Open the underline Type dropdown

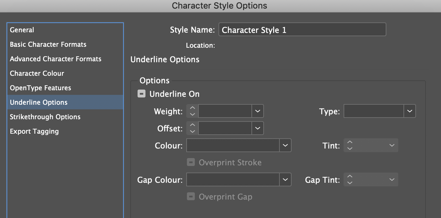(410, 111)
